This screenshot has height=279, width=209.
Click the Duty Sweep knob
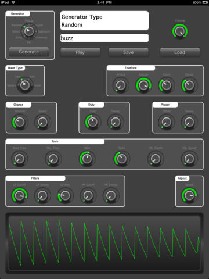point(116,122)
